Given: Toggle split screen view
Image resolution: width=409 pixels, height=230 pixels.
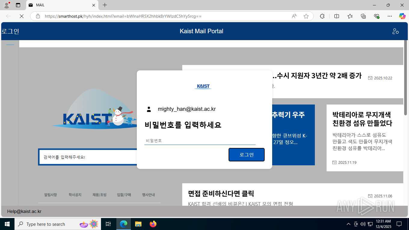Looking at the screenshot, I should click(x=337, y=16).
